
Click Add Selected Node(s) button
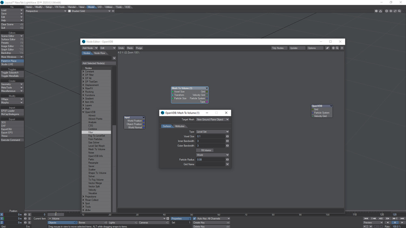tap(99, 63)
